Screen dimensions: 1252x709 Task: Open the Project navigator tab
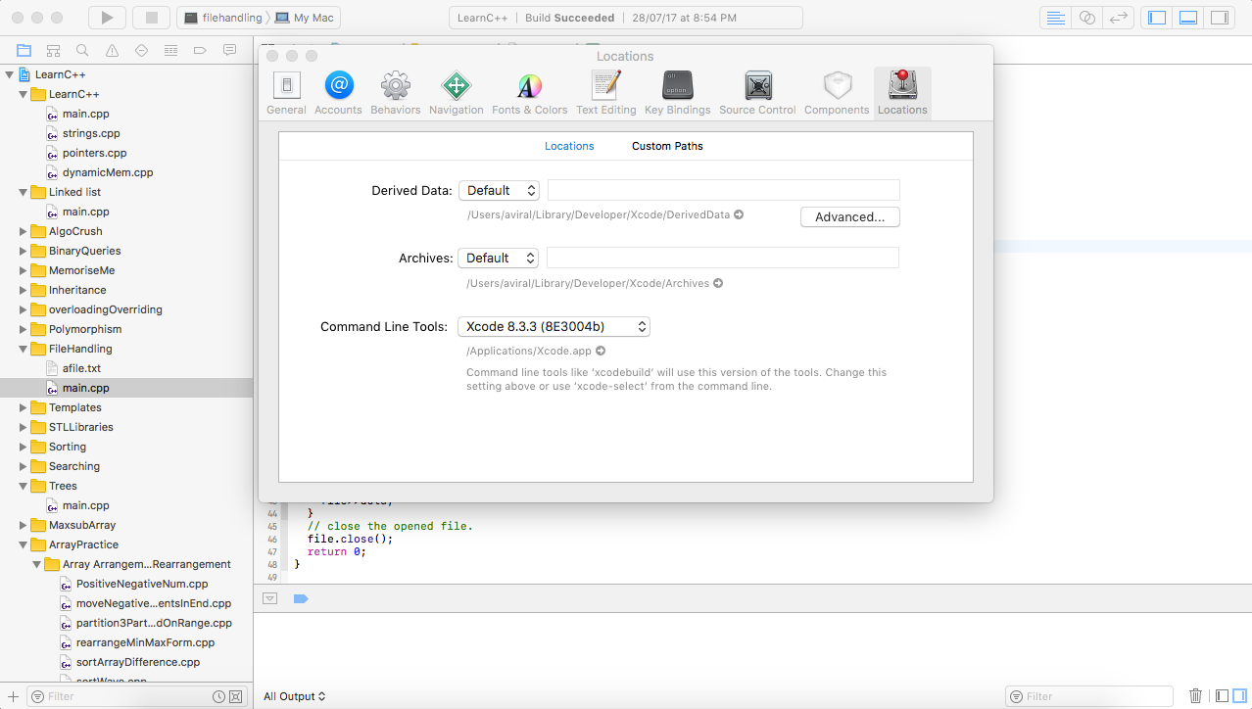pos(24,50)
